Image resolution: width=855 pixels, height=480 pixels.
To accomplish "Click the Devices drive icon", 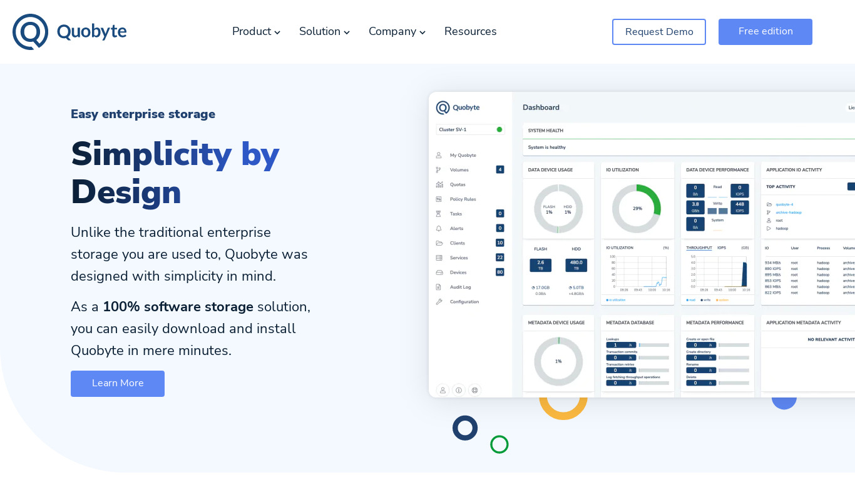I will 439,272.
